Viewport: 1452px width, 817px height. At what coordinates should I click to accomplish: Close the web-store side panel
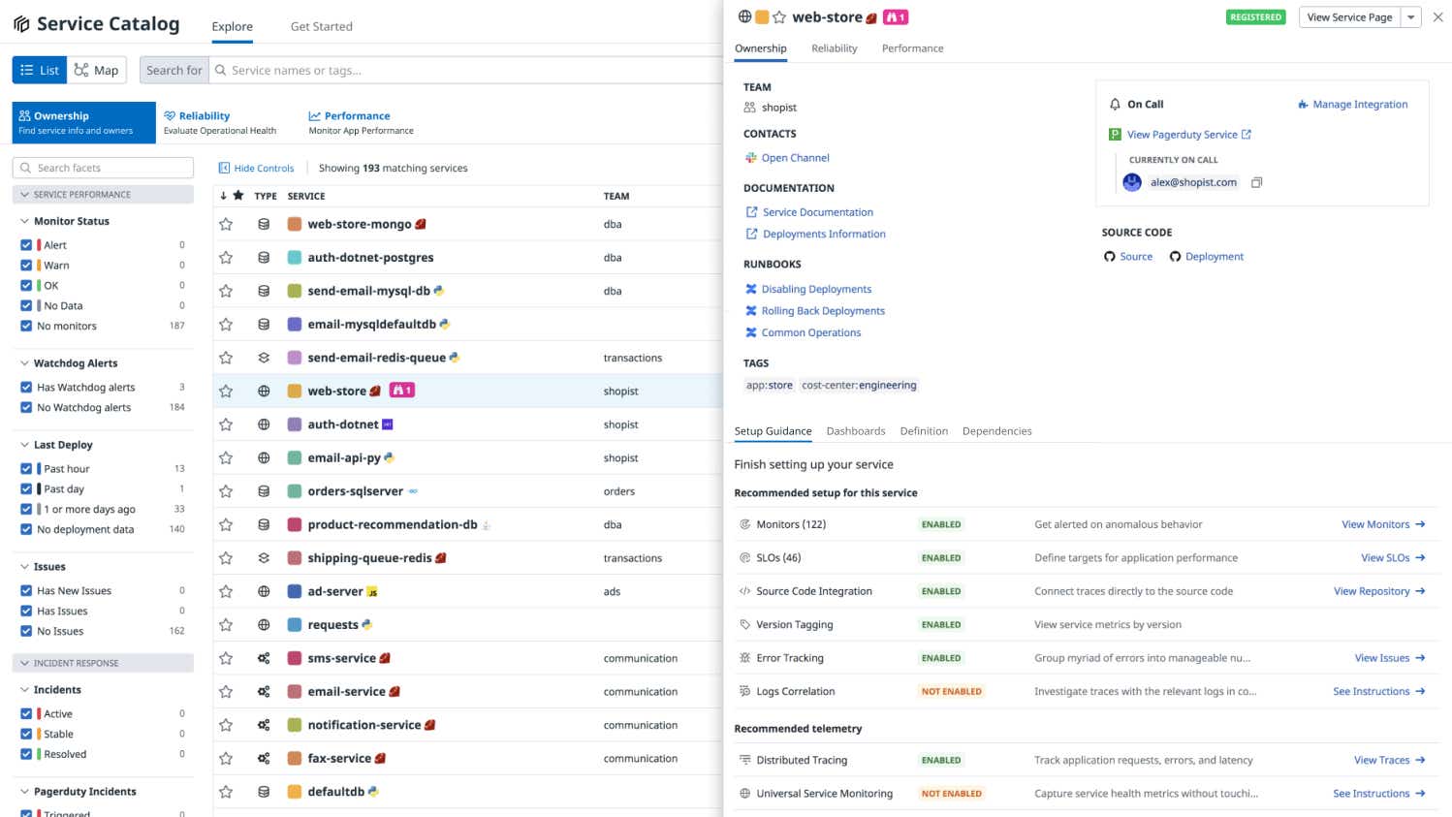1437,17
